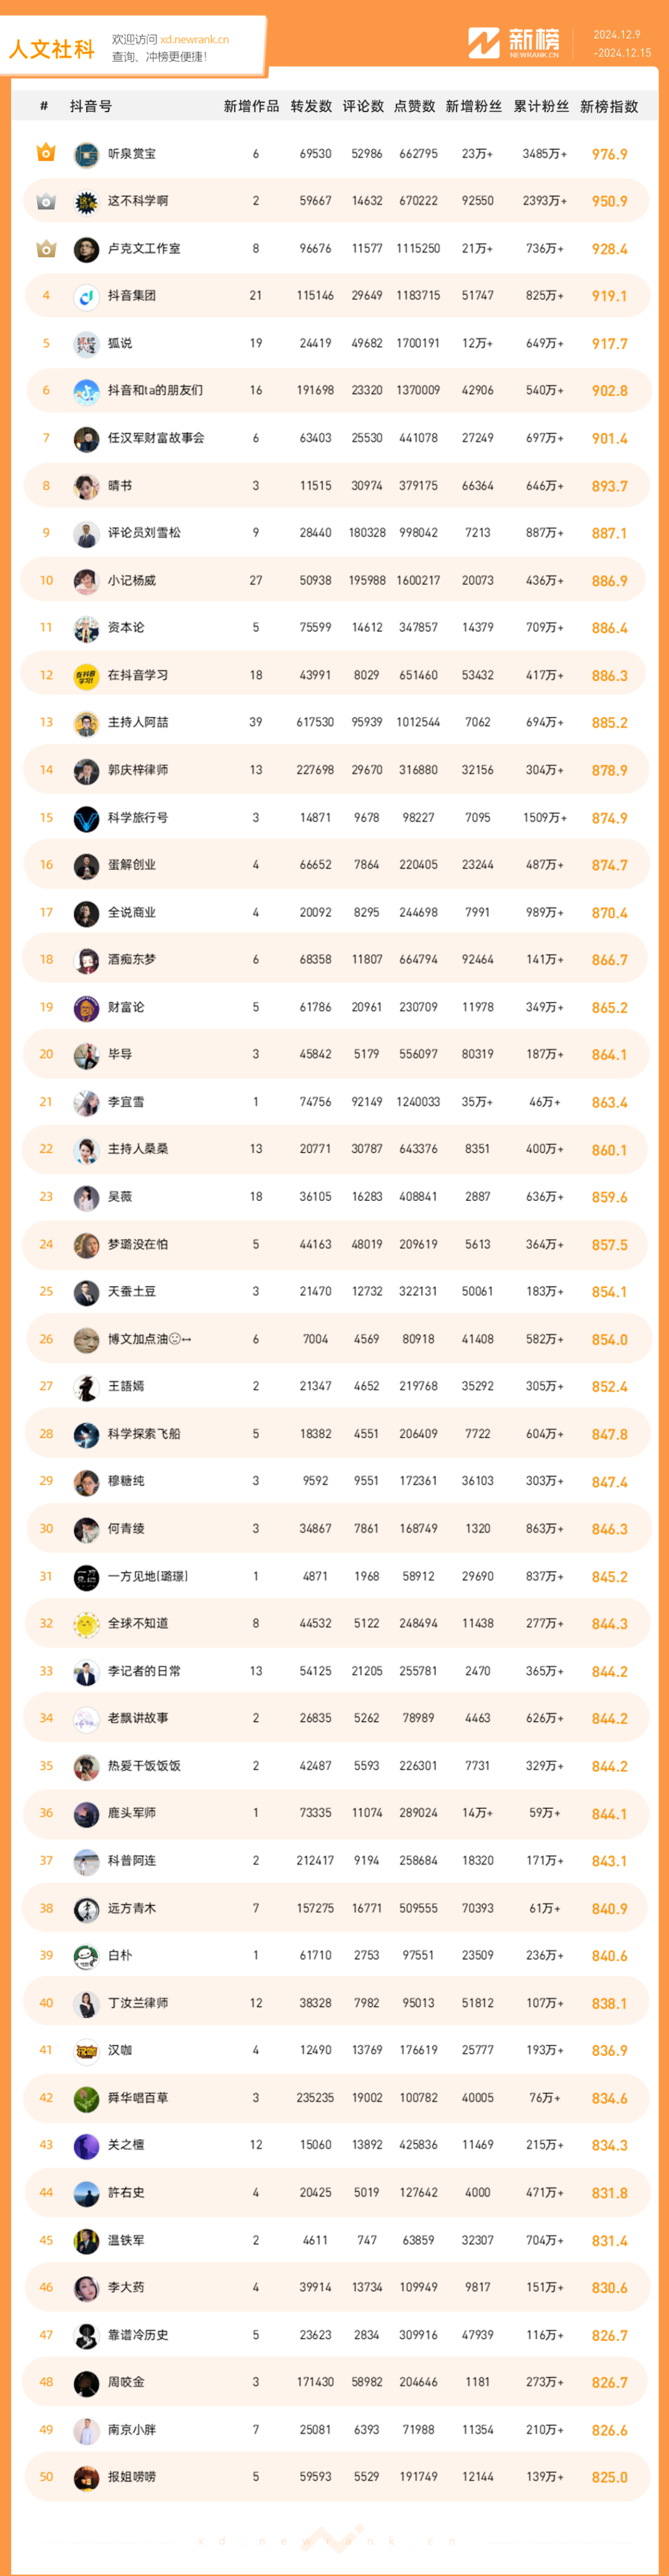The width and height of the screenshot is (669, 2576).
Task: Click the gold crown rank-one icon
Action: click(x=46, y=153)
